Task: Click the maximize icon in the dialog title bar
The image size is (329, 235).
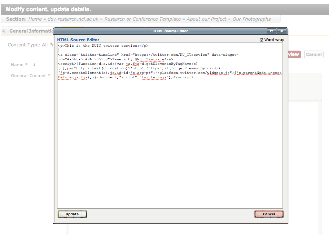Action: [272, 31]
